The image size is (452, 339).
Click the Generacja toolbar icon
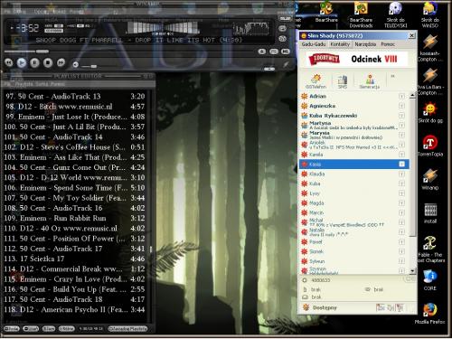(x=370, y=81)
